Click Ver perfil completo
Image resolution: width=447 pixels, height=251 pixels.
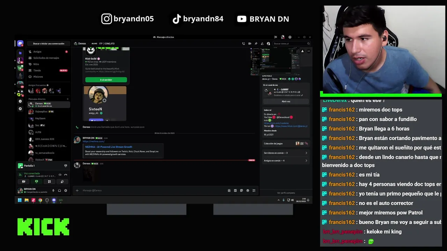click(x=286, y=193)
